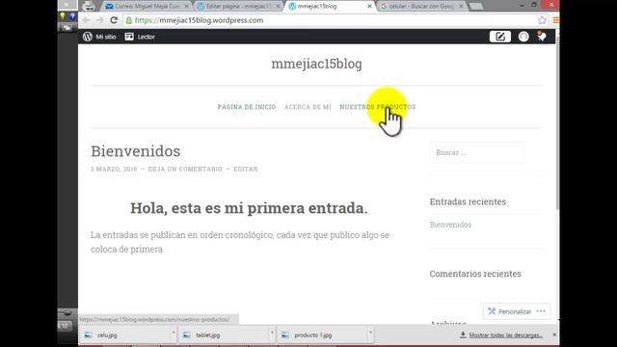Open the Acerca de Mí page link
The image size is (617, 347).
coord(308,107)
